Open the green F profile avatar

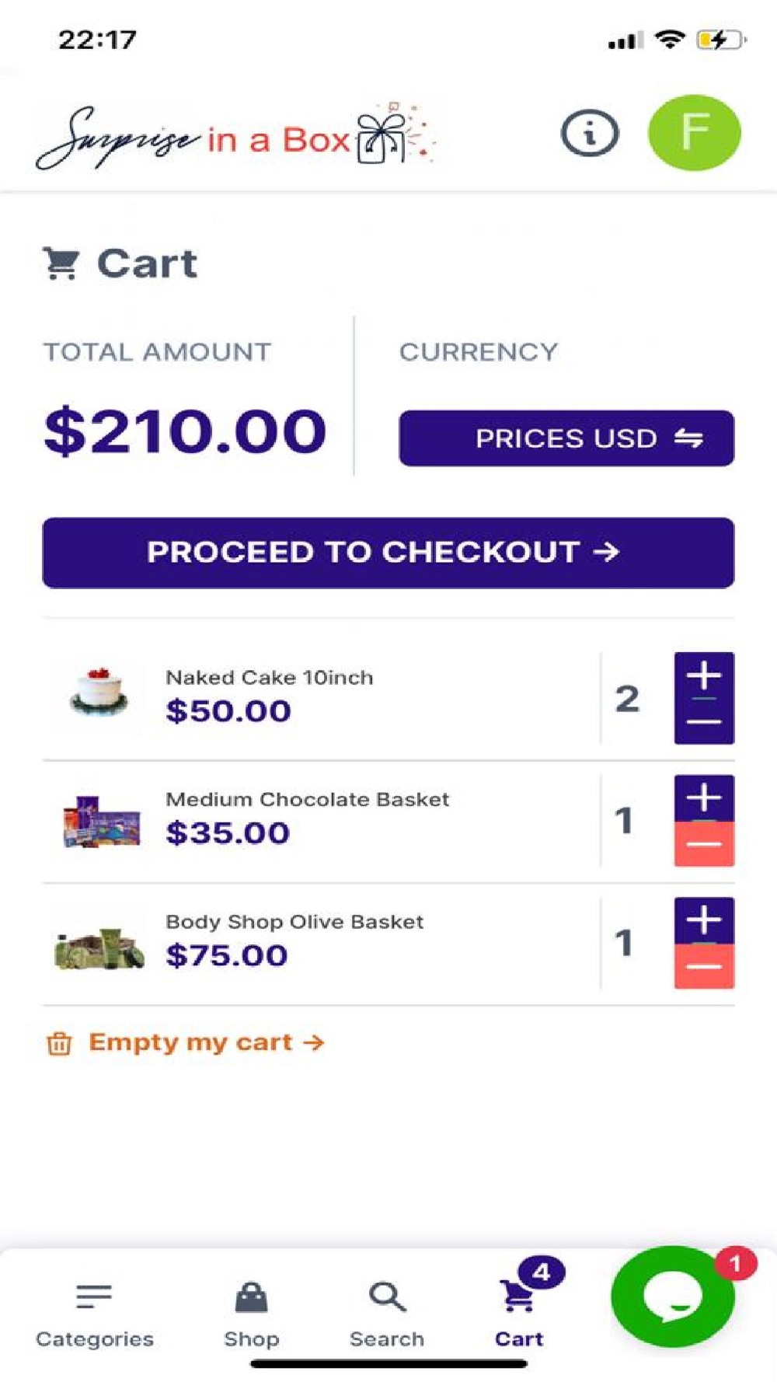coord(694,133)
